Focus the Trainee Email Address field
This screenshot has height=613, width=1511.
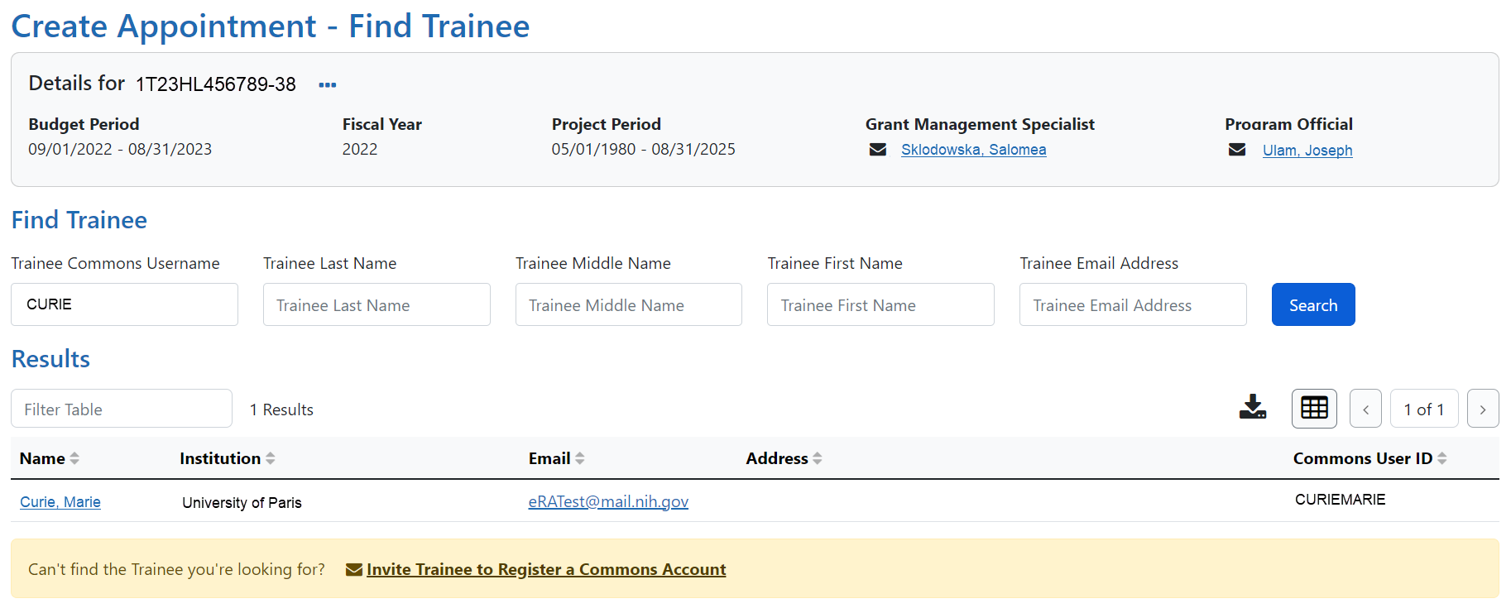pos(1133,304)
